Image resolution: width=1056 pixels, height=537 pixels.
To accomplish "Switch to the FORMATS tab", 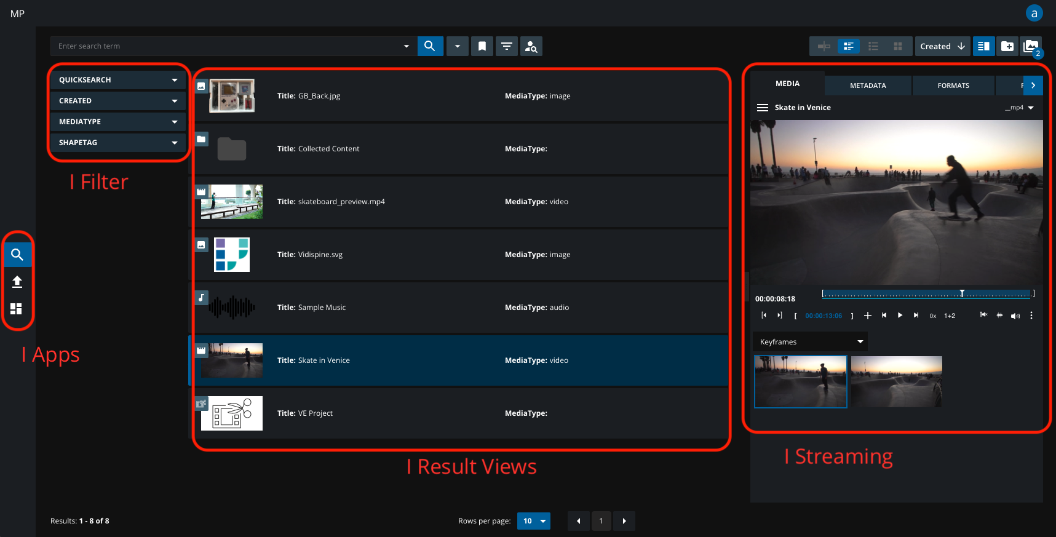I will 953,86.
